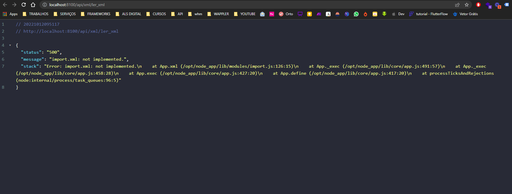512x194 pixels.
Task: Open the Apps shortcut in bookmarks bar
Action: tap(10, 14)
